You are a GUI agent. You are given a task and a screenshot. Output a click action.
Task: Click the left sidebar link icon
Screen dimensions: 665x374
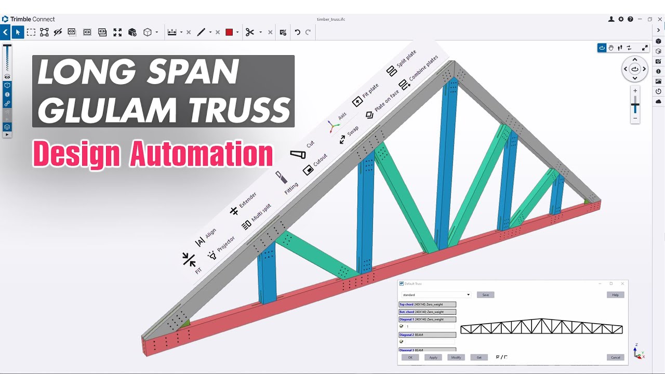(x=7, y=103)
